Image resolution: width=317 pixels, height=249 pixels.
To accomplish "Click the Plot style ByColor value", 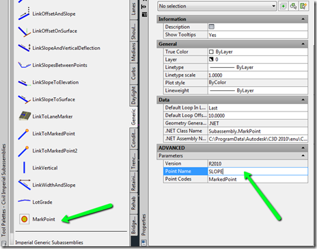I will click(258, 83).
